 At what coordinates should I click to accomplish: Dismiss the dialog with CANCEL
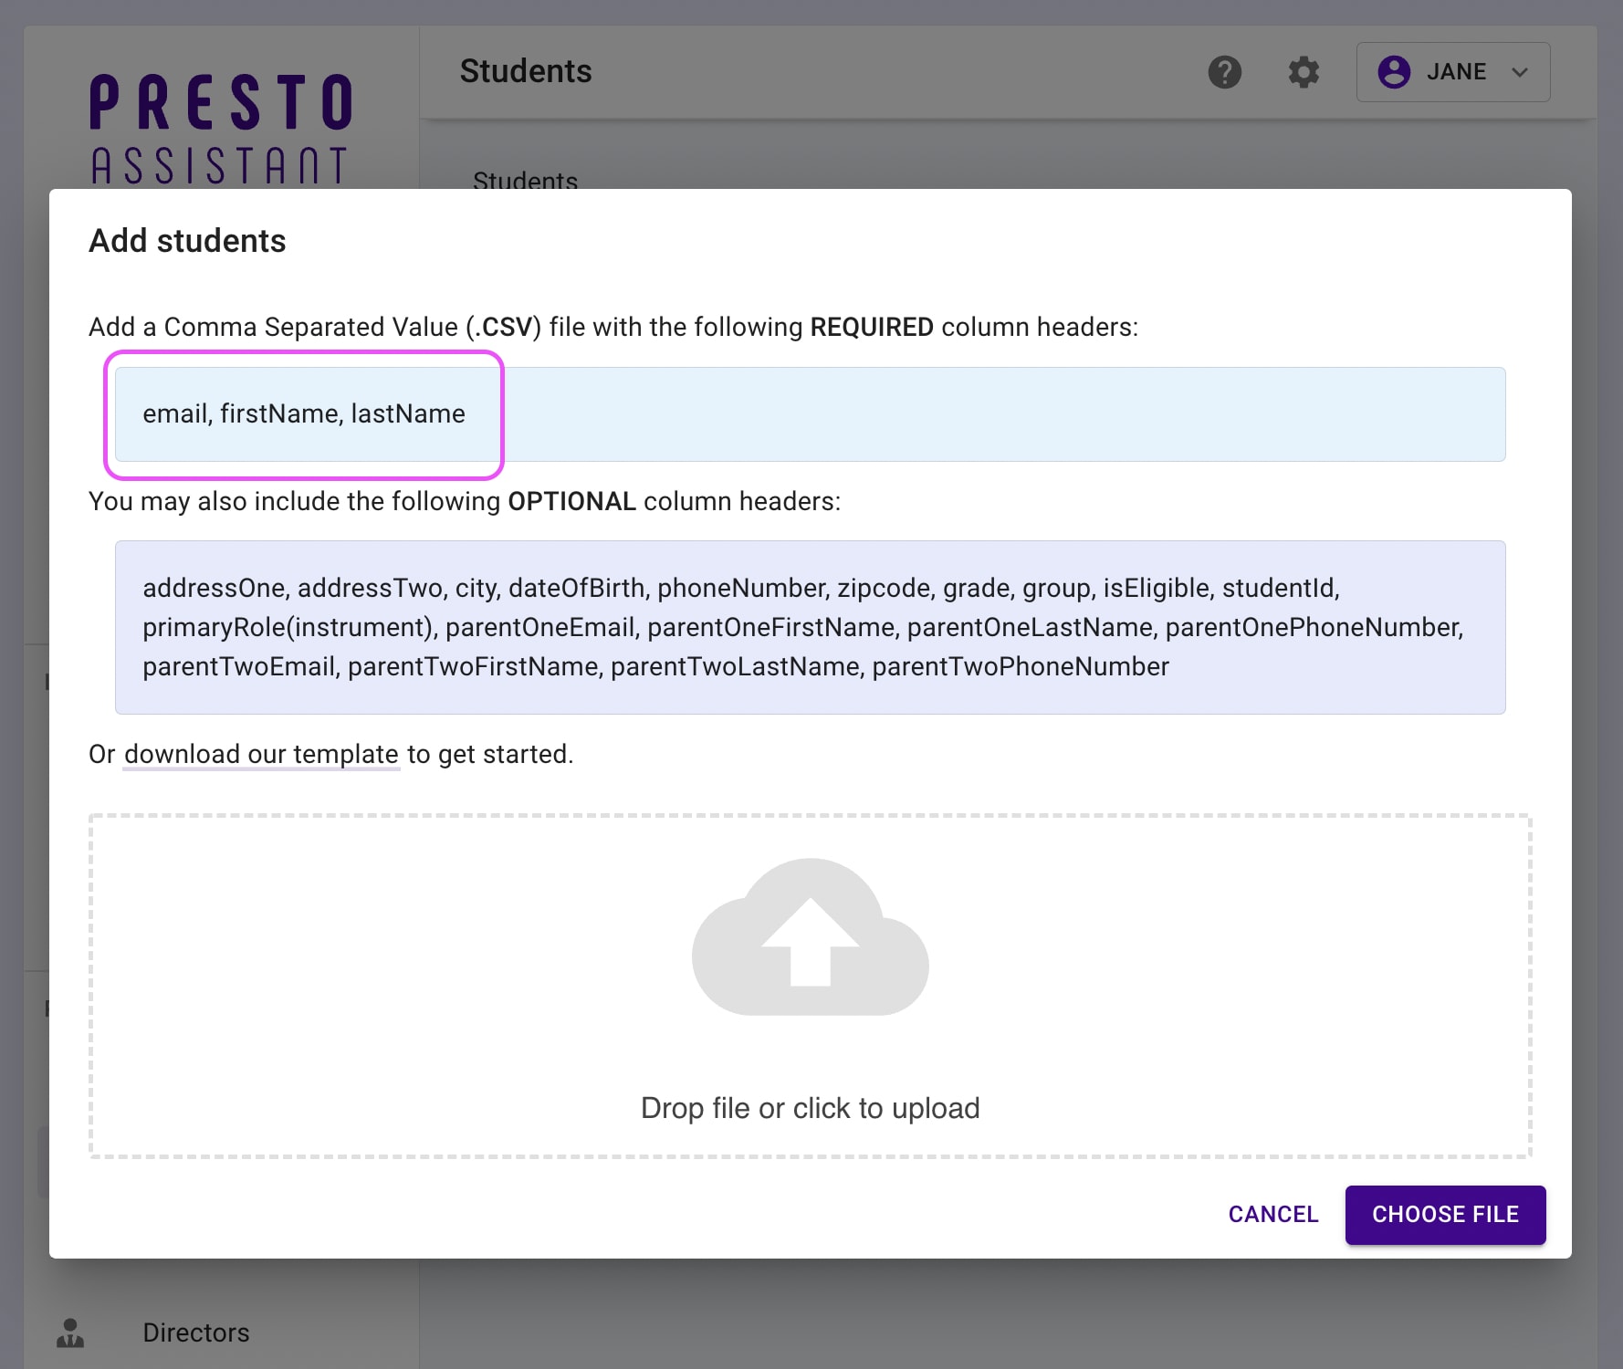(1273, 1215)
